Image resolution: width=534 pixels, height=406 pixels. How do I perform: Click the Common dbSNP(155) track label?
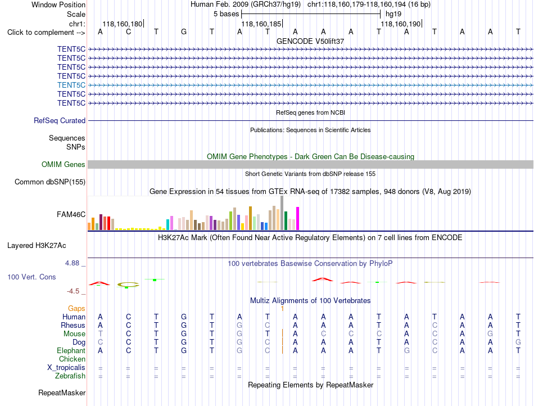(50, 182)
